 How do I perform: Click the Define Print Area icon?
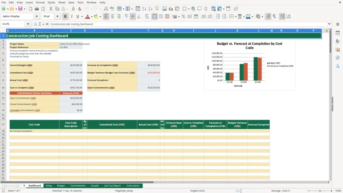213,9
